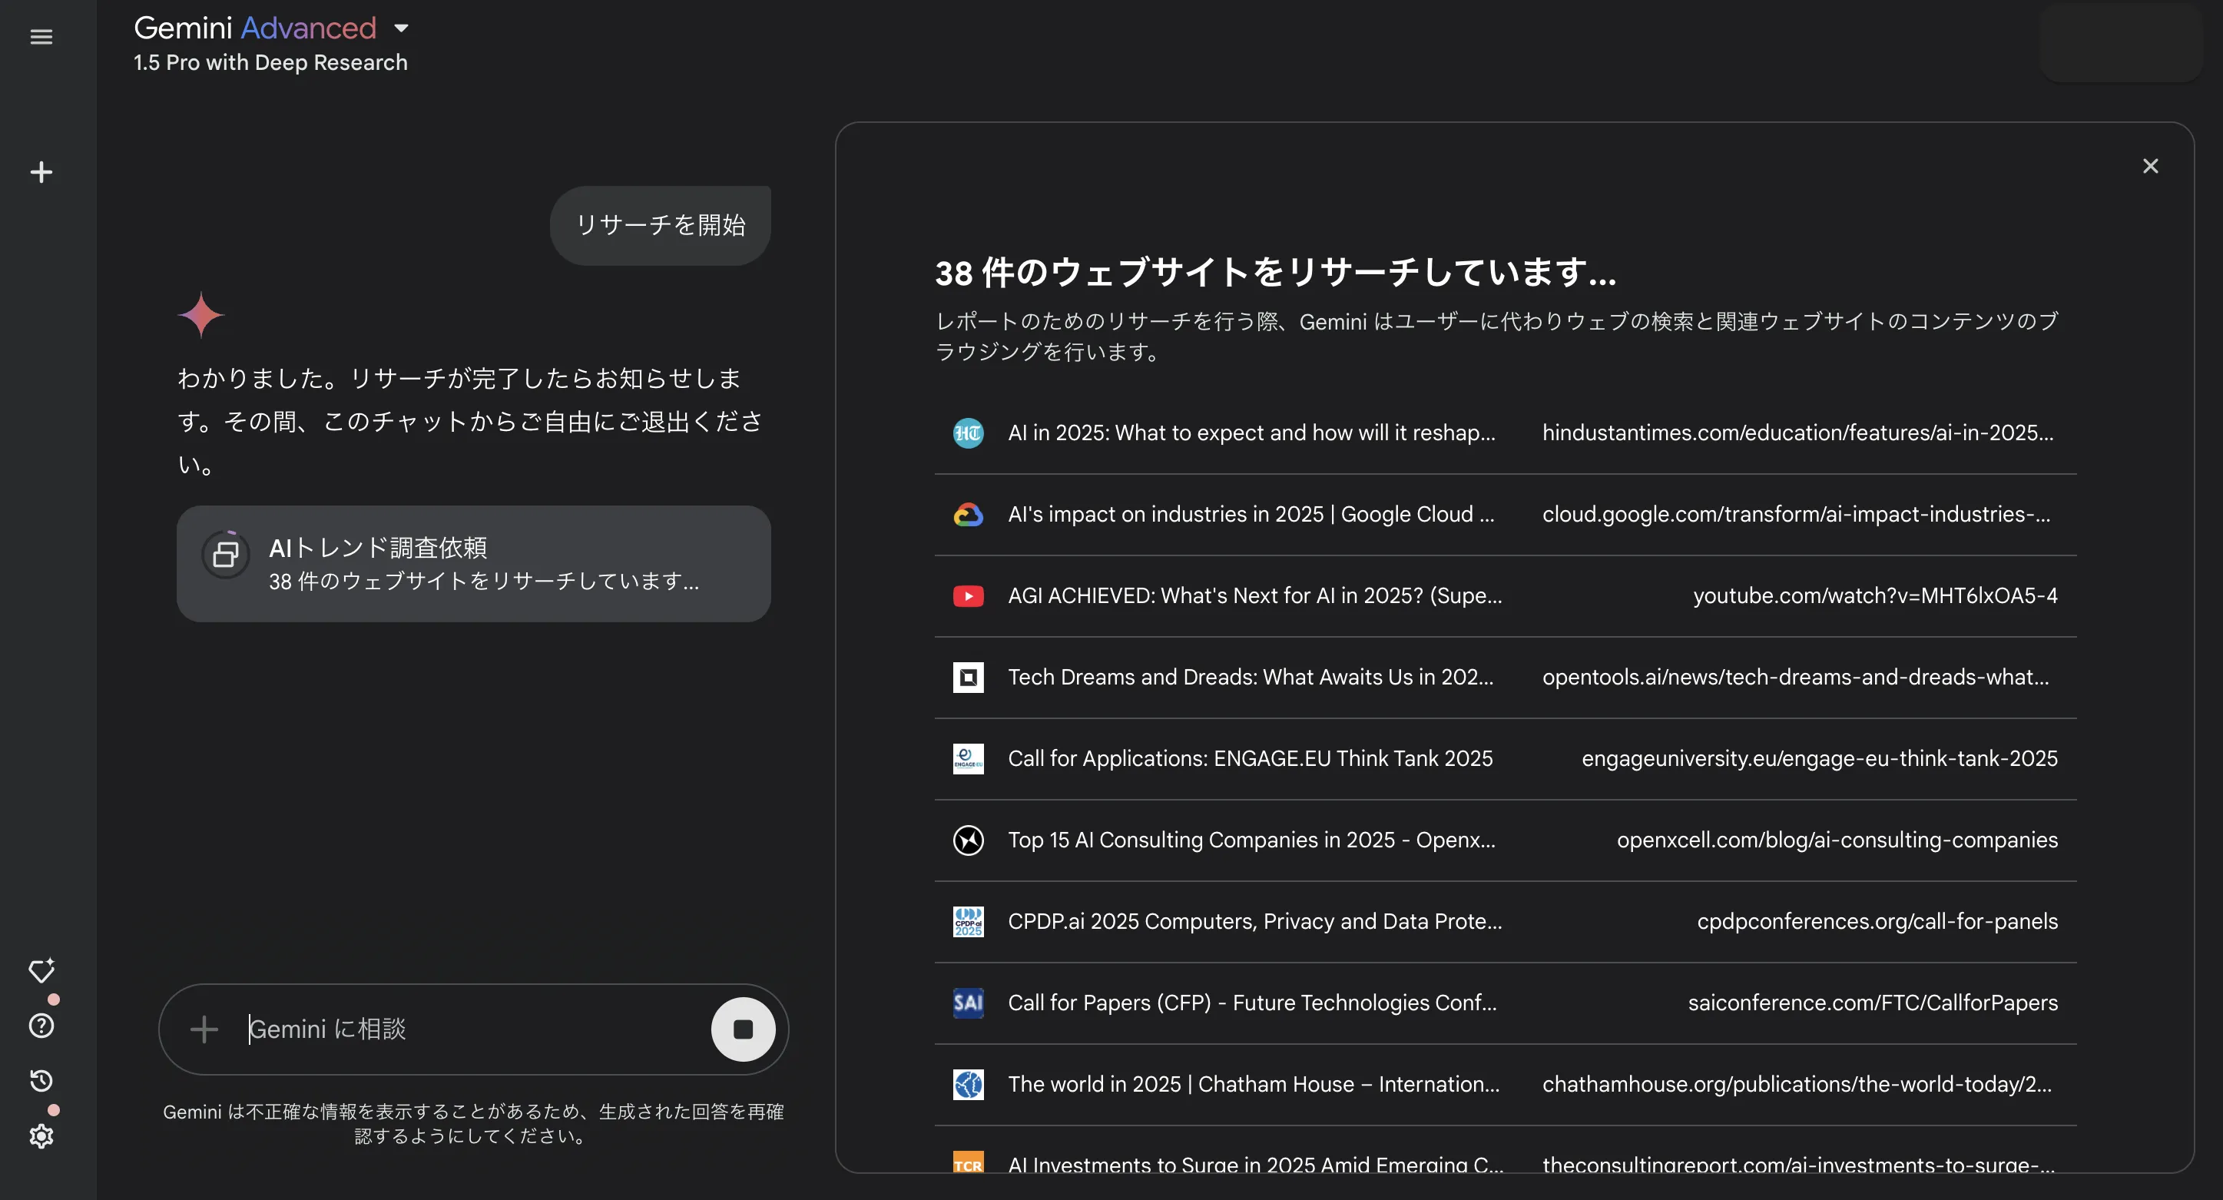Viewport: 2223px width, 1200px height.
Task: Click cloud.google.com/transform URL text
Action: (1796, 515)
